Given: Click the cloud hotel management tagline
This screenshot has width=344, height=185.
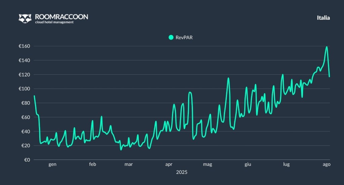Looking at the screenshot, I should [x=54, y=22].
